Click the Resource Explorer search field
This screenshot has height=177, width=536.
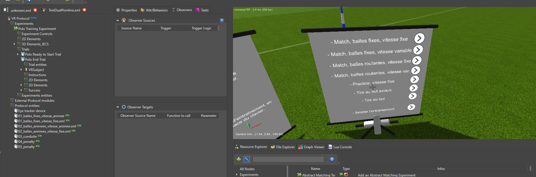pyautogui.click(x=288, y=159)
